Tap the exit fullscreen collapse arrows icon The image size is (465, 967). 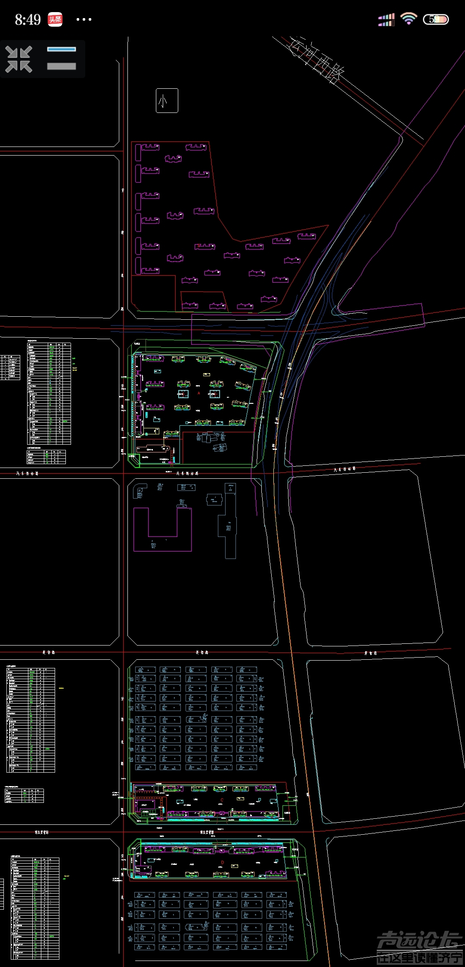19,59
